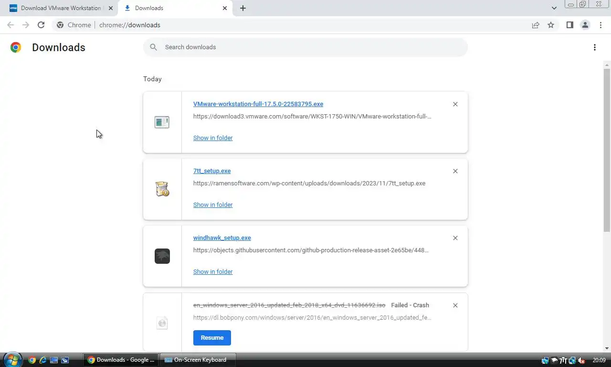The height and width of the screenshot is (367, 611).
Task: Remove VMware-workstation download from list
Action: [455, 104]
